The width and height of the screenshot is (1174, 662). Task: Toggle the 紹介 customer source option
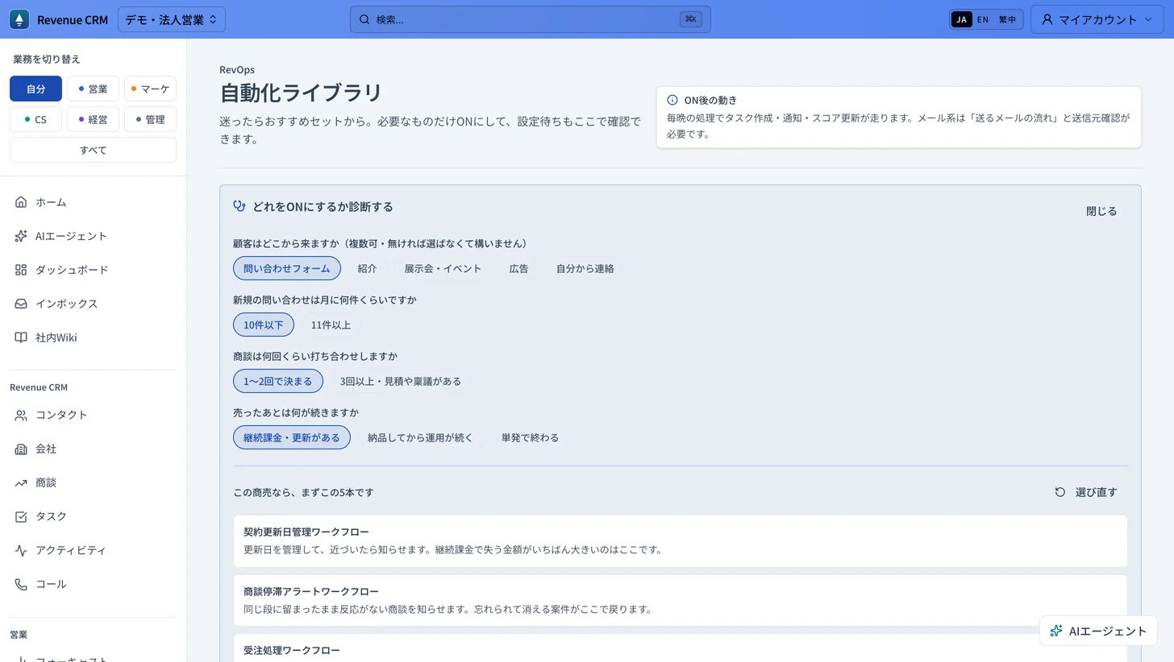click(367, 268)
